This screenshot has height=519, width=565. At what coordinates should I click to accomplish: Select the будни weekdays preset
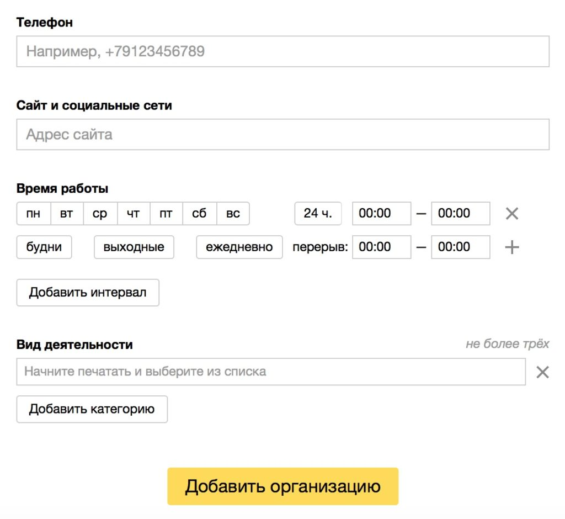(x=44, y=247)
